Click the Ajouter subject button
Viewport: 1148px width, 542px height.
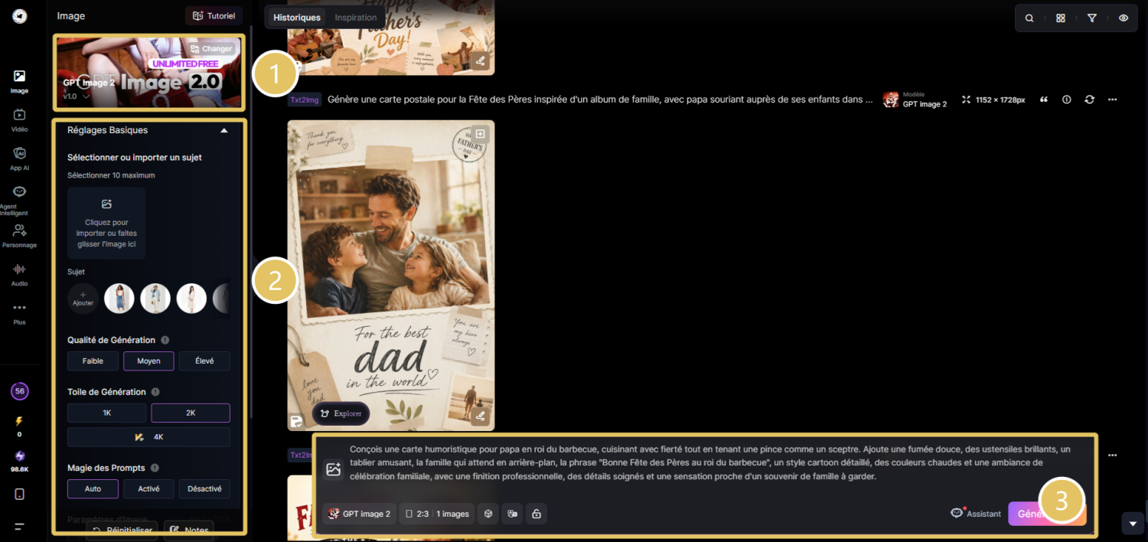83,299
